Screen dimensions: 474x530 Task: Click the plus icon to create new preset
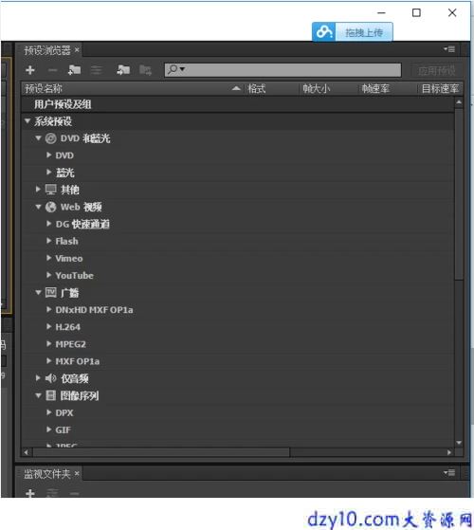pyautogui.click(x=30, y=70)
